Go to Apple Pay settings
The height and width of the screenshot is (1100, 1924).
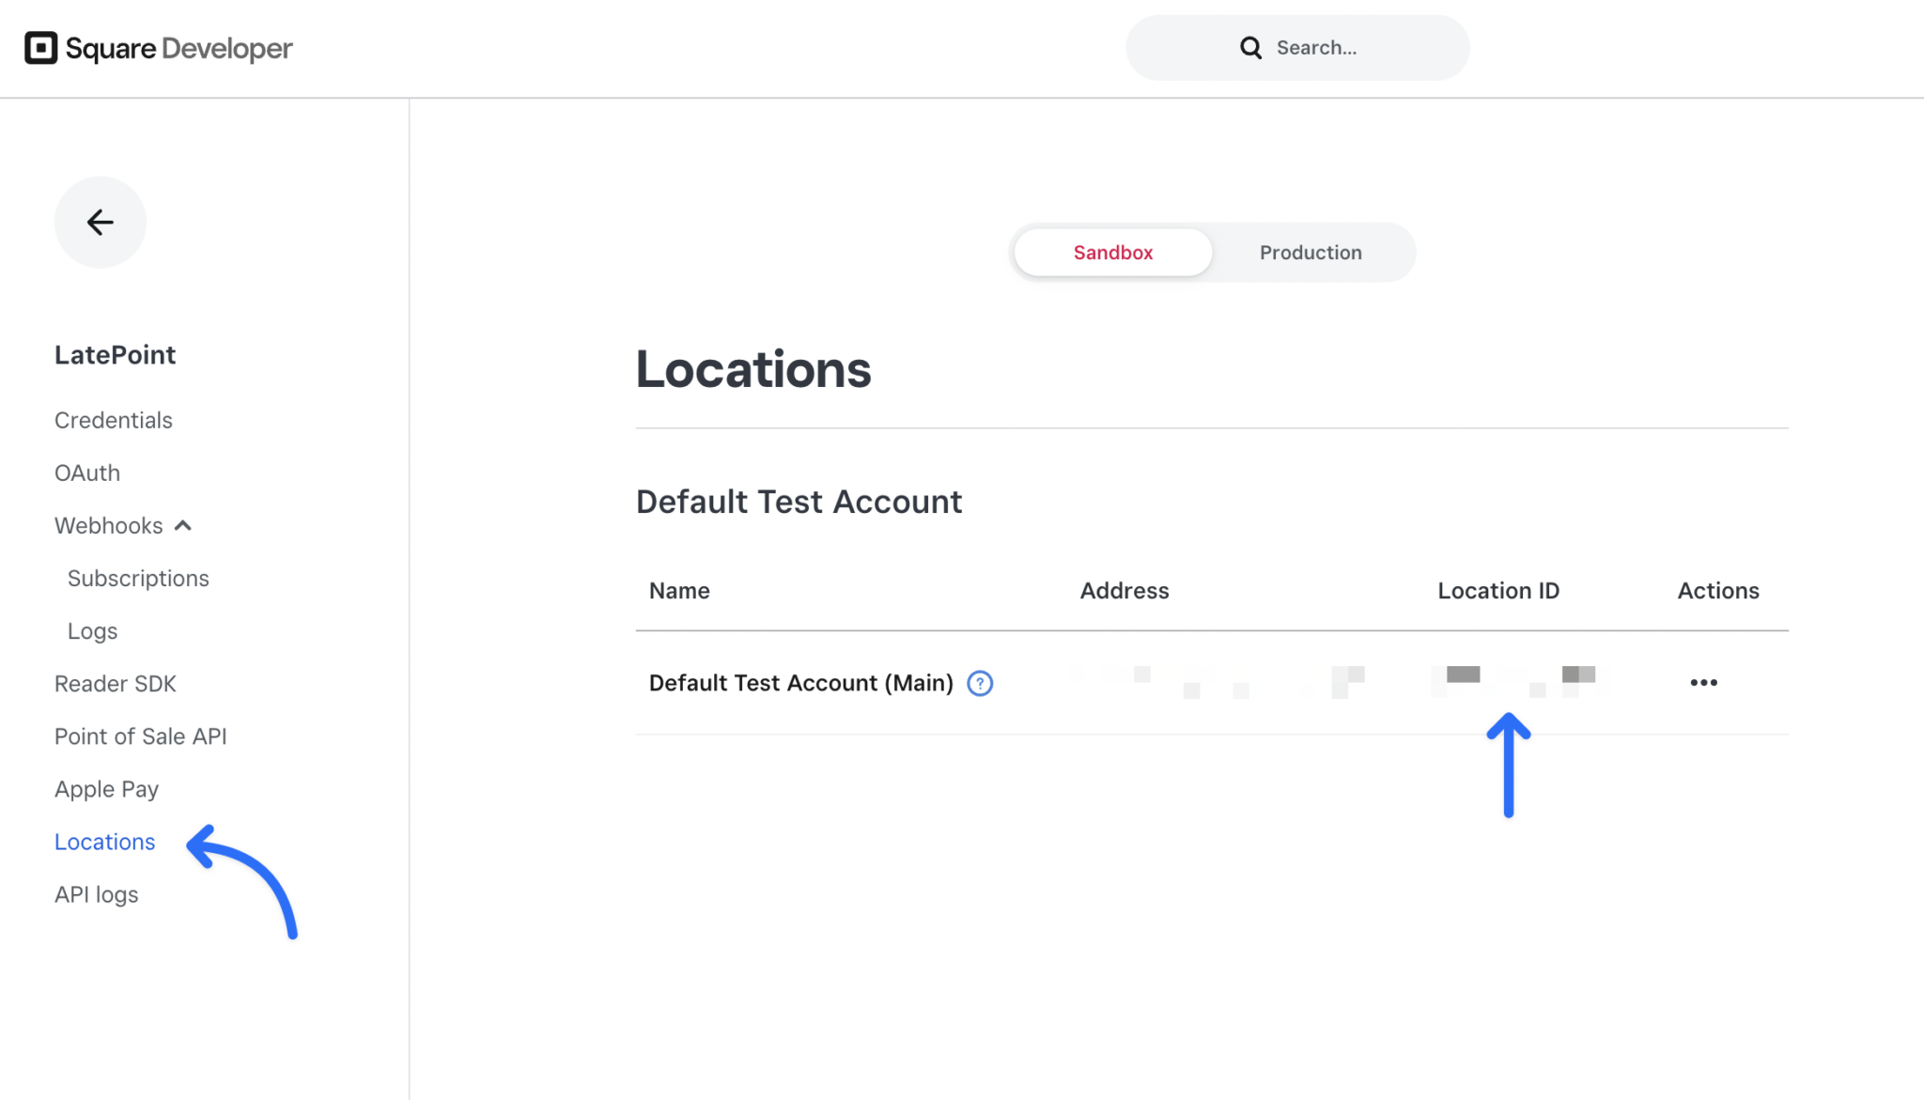pos(106,789)
